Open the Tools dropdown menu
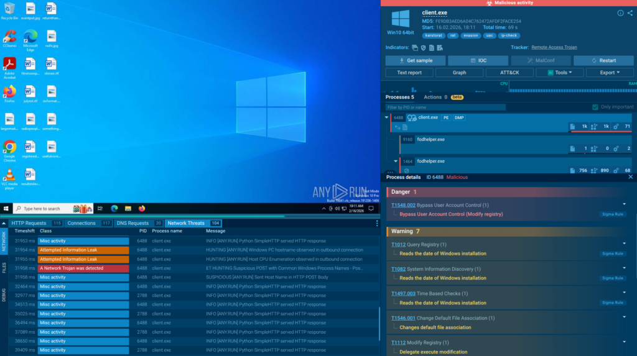This screenshot has width=637, height=356. (x=560, y=73)
